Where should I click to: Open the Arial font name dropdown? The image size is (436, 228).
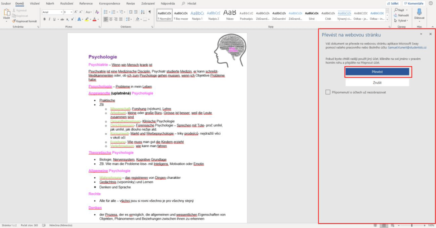point(61,12)
